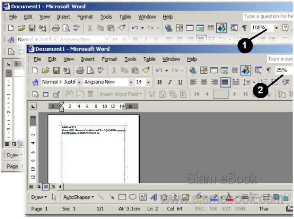Open the Draw menu dropdown in front window
The width and height of the screenshot is (294, 219).
(x=39, y=197)
